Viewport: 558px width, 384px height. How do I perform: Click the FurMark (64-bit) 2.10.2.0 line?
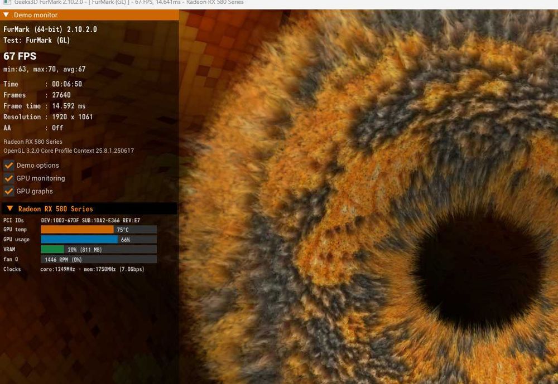(50, 29)
